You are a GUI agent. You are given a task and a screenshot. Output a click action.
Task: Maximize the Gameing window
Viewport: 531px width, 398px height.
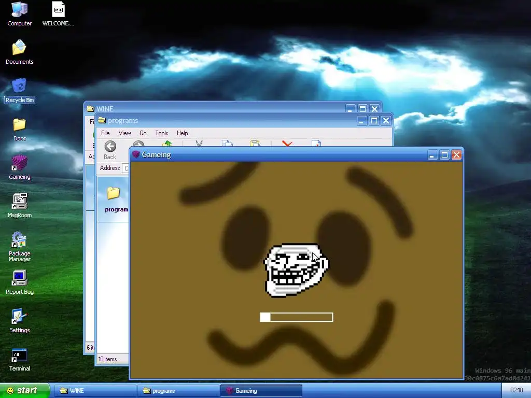[x=444, y=154]
